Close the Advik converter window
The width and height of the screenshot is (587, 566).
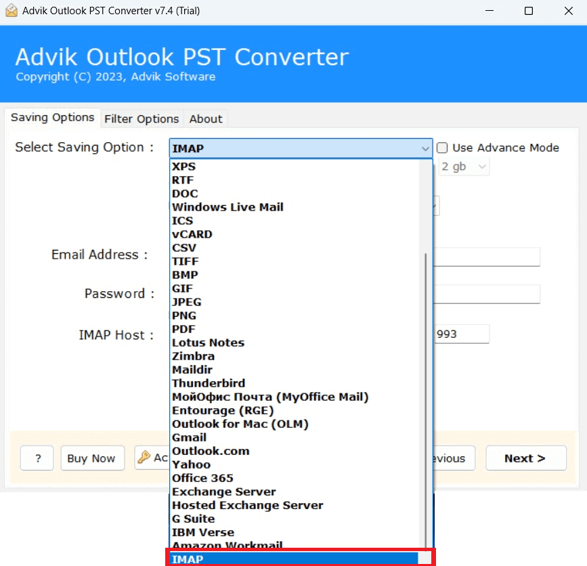coord(568,10)
